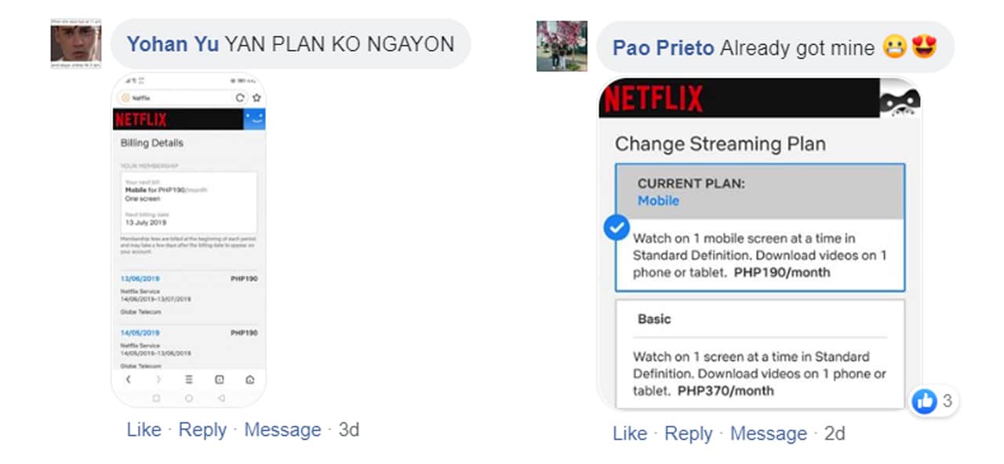Tap the home icon in phone browser bar
The image size is (1004, 464).
tap(249, 379)
